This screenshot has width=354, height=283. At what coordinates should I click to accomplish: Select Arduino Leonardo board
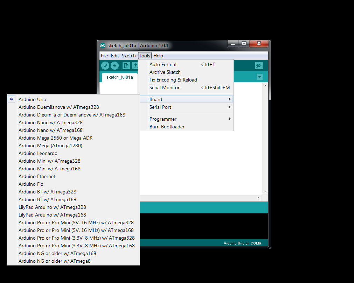click(x=74, y=153)
